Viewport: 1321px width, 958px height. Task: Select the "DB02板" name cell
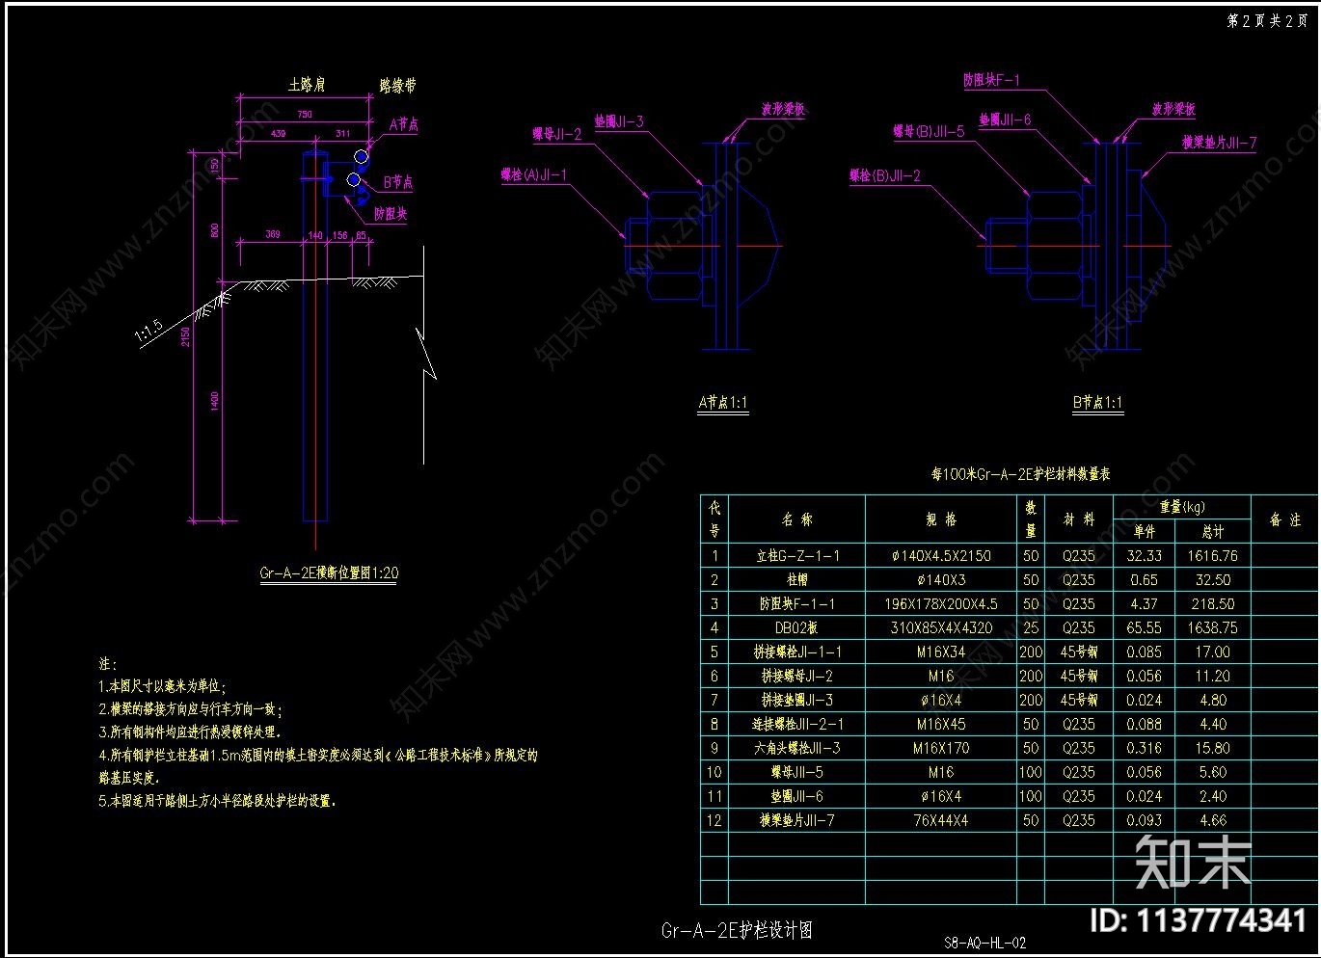pyautogui.click(x=796, y=628)
